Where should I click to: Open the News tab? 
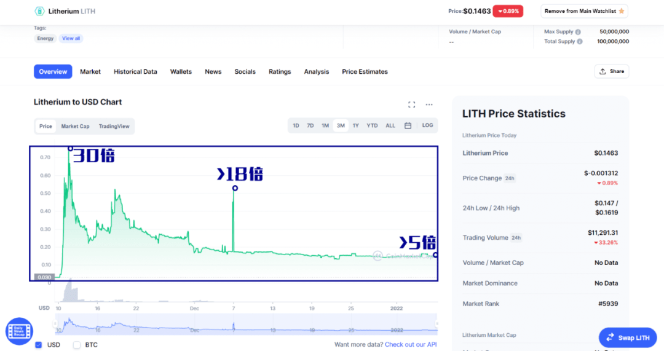tap(213, 71)
